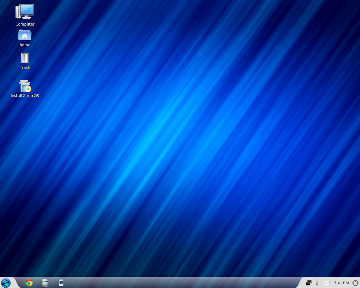This screenshot has width=360, height=288.
Task: Launch the speaker-shaped music player in taskbar
Action: click(x=61, y=283)
